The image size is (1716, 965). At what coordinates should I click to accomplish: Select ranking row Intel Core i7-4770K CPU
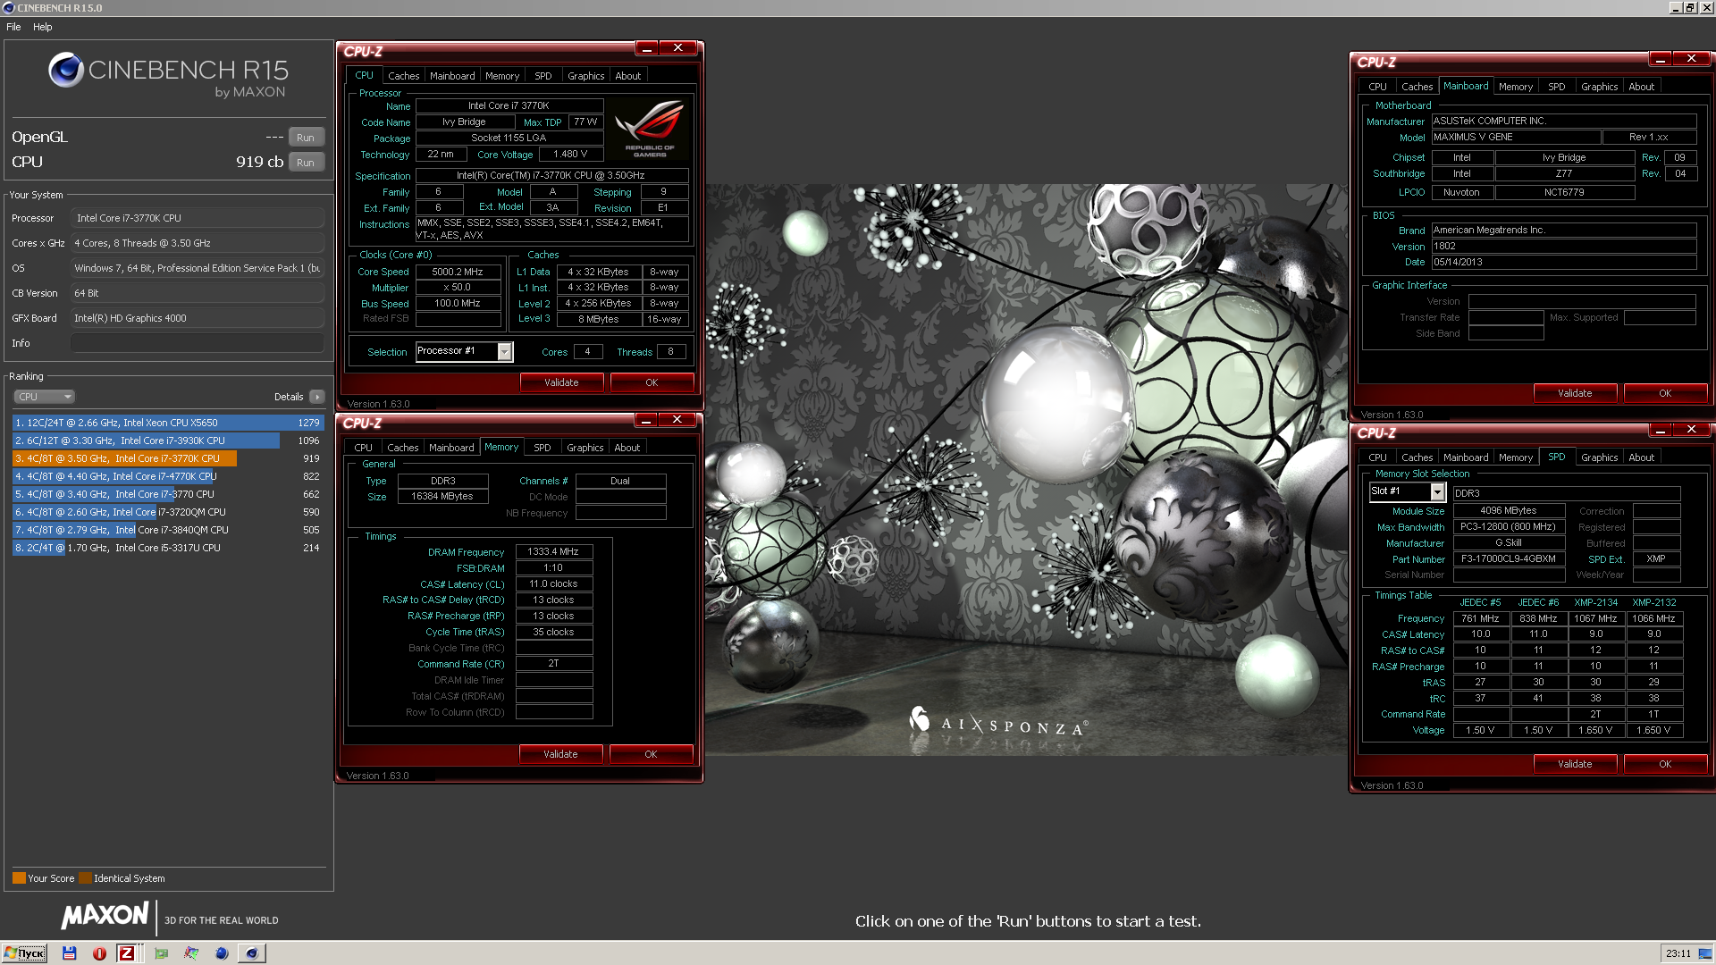168,476
